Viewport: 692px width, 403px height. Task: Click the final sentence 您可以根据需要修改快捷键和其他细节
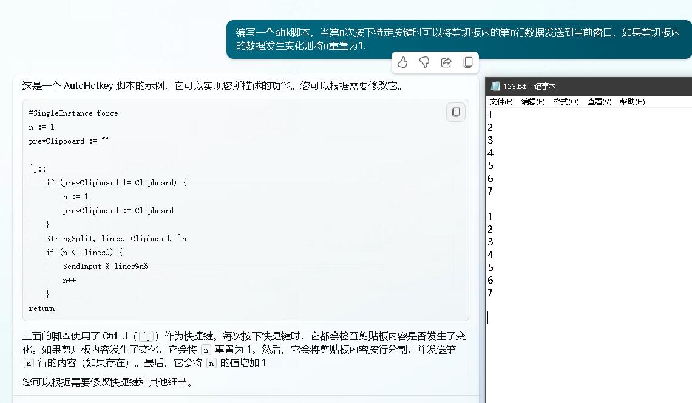point(107,382)
